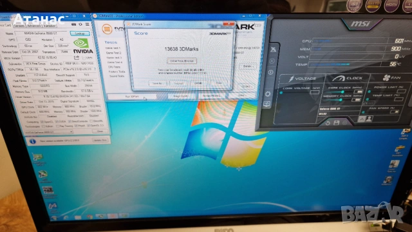412x232 pixels.
Task: Switch to the Validation tab in GPU-Z
Action: point(50,26)
